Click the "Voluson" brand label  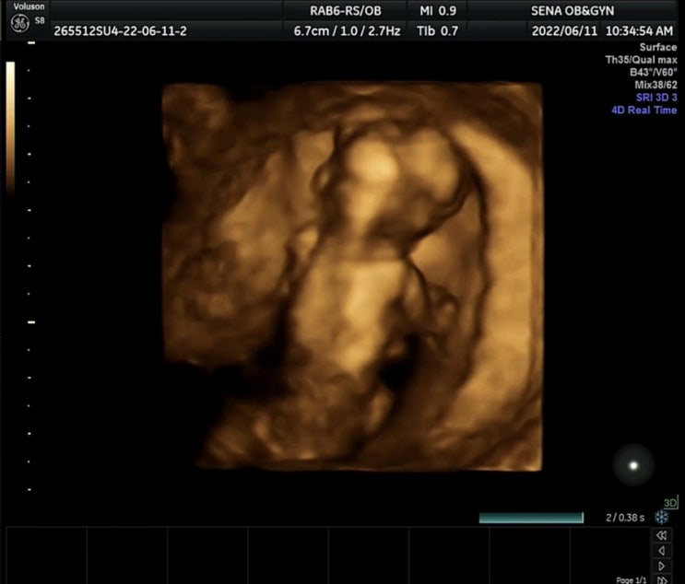(x=29, y=6)
